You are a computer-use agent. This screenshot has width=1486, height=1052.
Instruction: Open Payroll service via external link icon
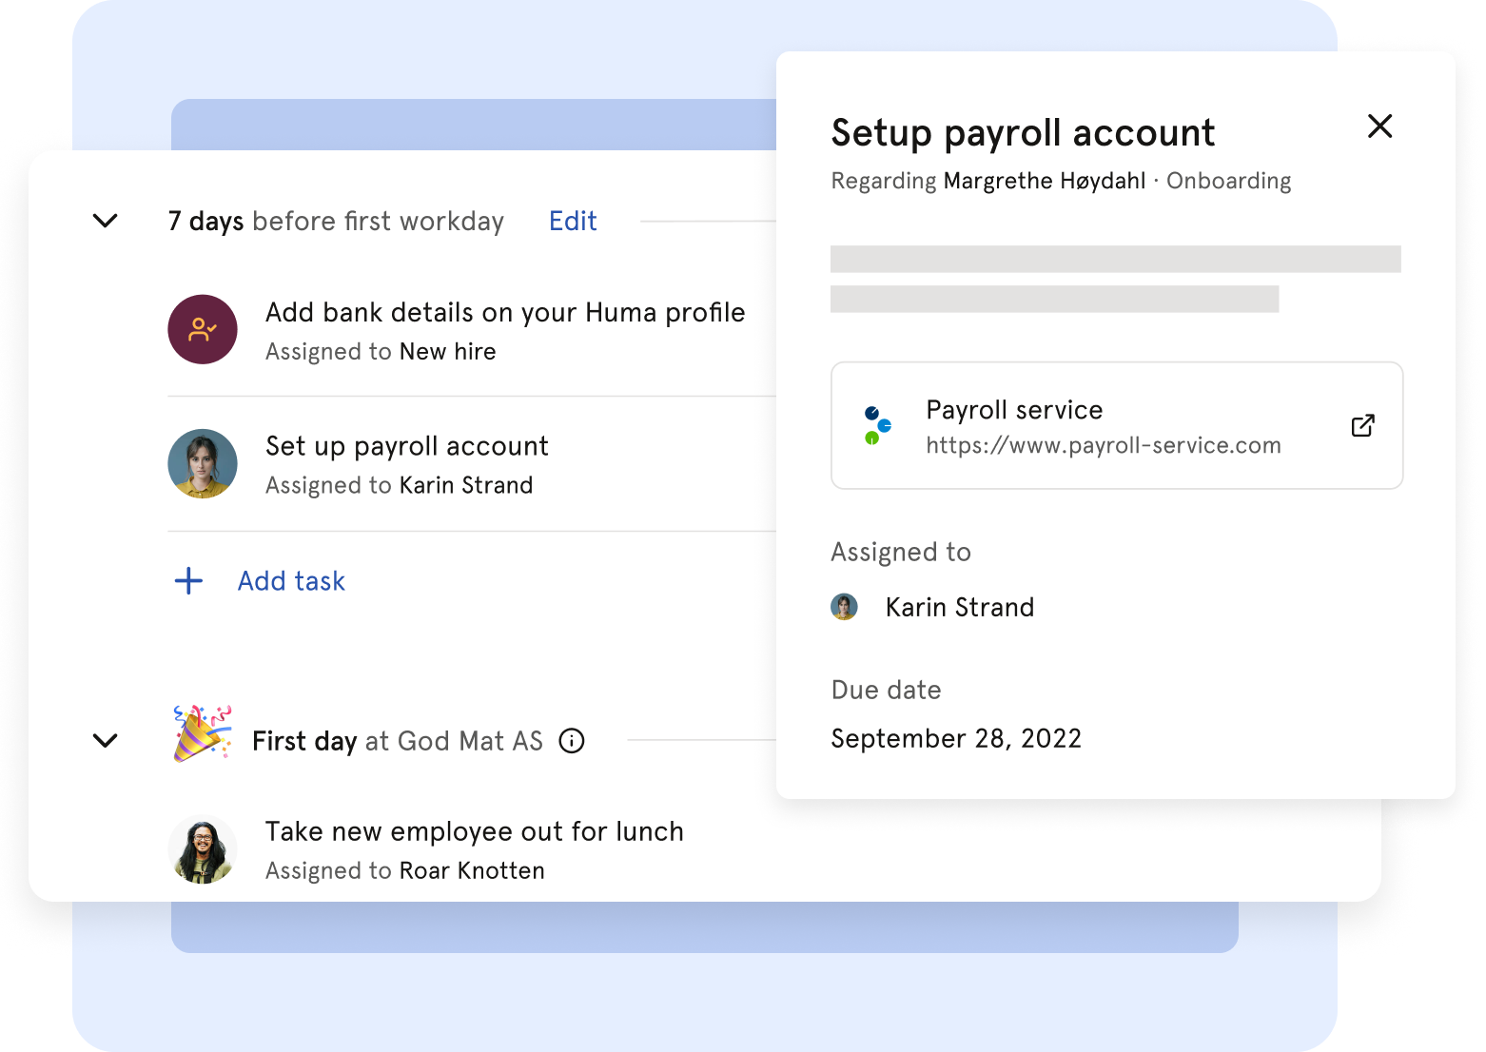[1362, 425]
